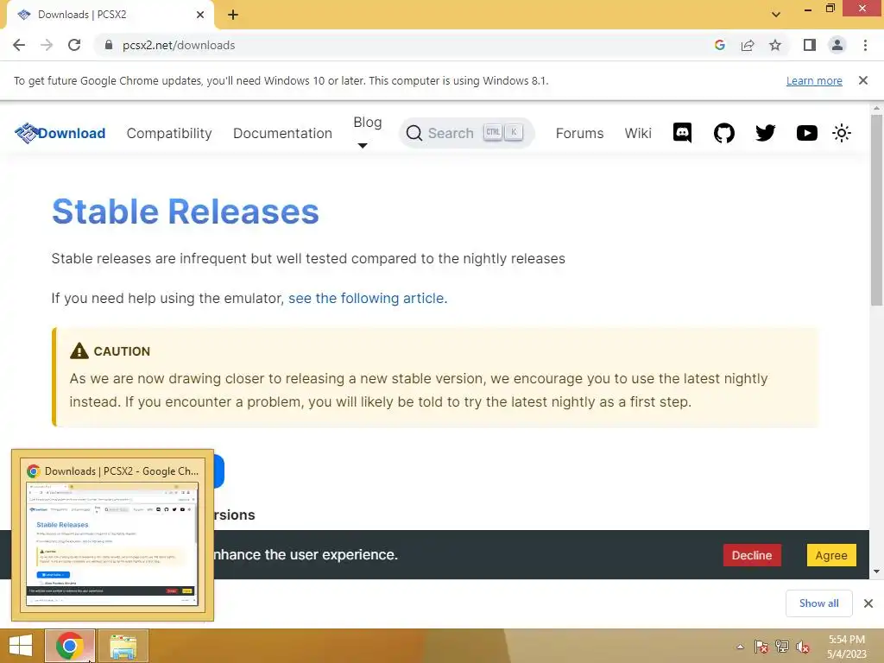Image resolution: width=884 pixels, height=663 pixels.
Task: Click the muted volume tray icon
Action: (803, 647)
